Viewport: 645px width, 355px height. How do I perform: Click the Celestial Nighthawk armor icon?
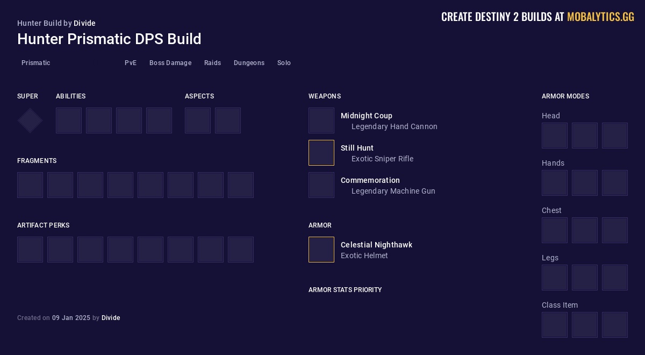321,250
